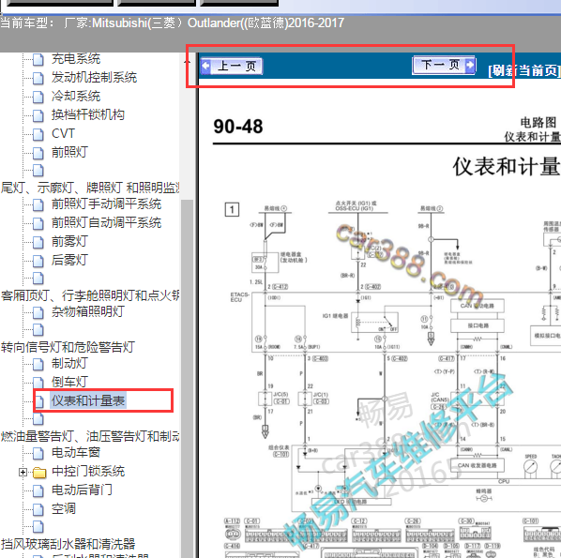Viewport: 561px width, 558px height.
Task: Click document icon beside 杂物箱照明灯
Action: (x=38, y=312)
